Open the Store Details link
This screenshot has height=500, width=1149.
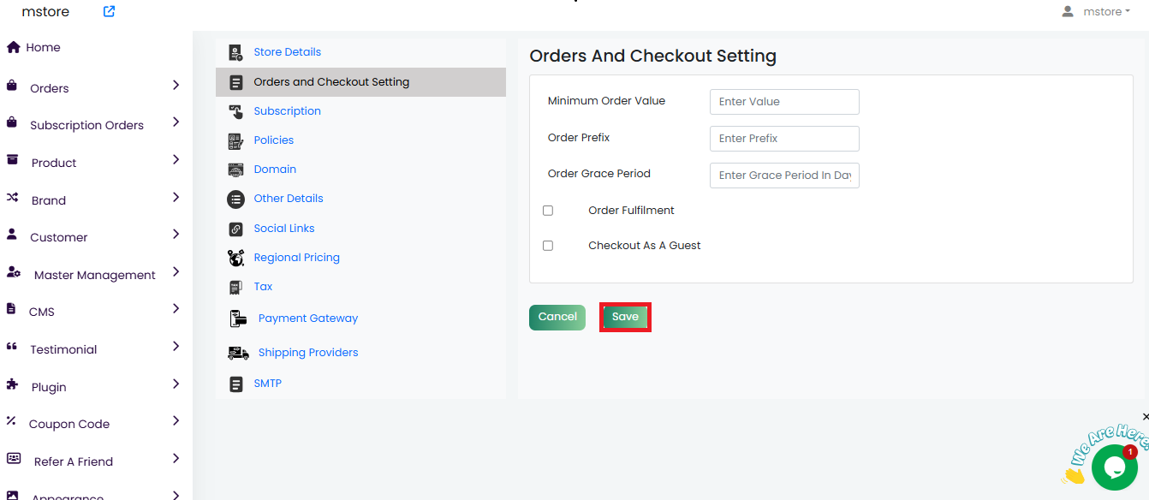pos(287,52)
